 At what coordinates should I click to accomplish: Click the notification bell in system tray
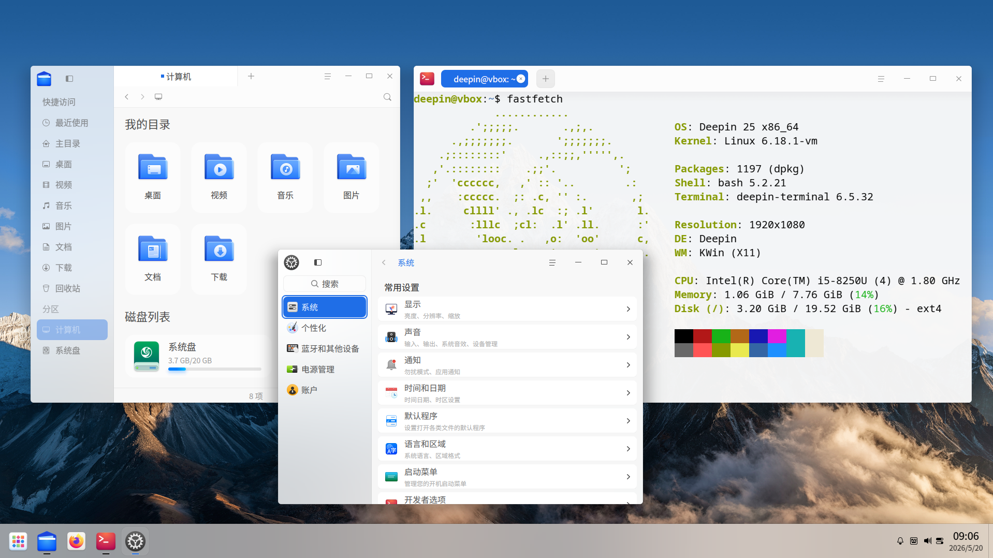pos(900,541)
